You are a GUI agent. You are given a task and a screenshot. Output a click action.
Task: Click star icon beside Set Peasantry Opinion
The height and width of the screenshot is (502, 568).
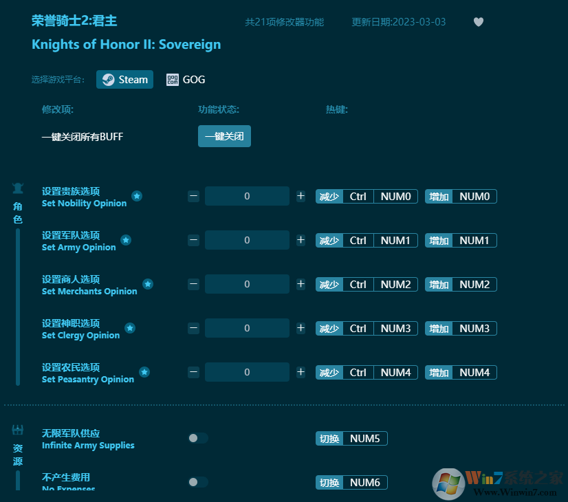[144, 372]
